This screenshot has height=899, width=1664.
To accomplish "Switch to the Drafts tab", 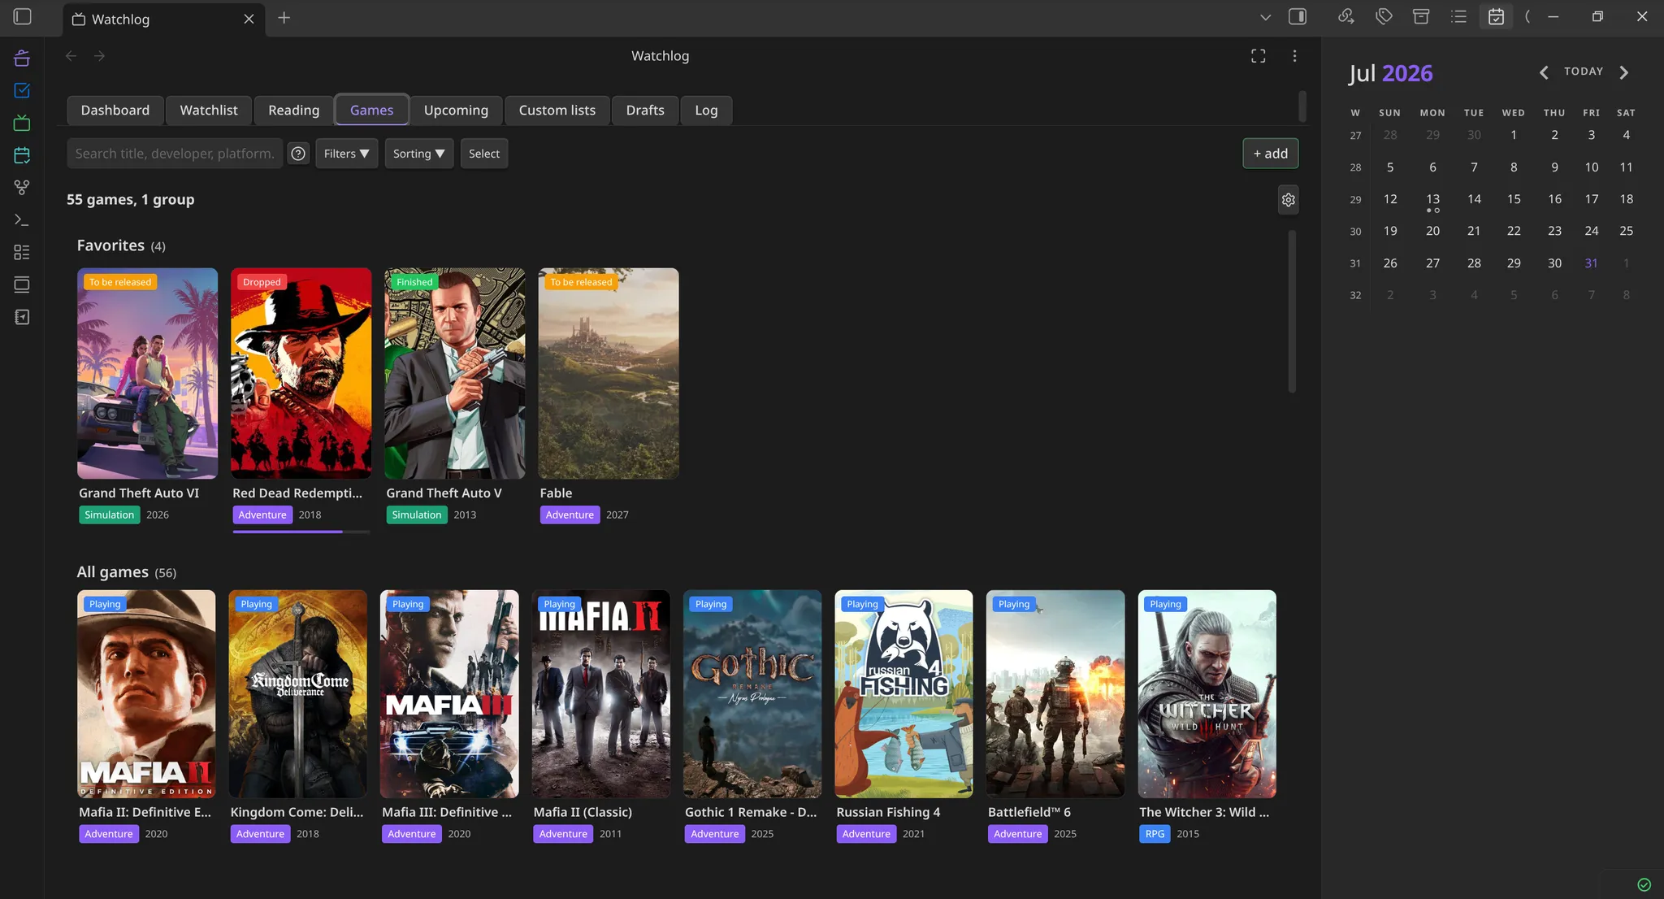I will (x=645, y=111).
